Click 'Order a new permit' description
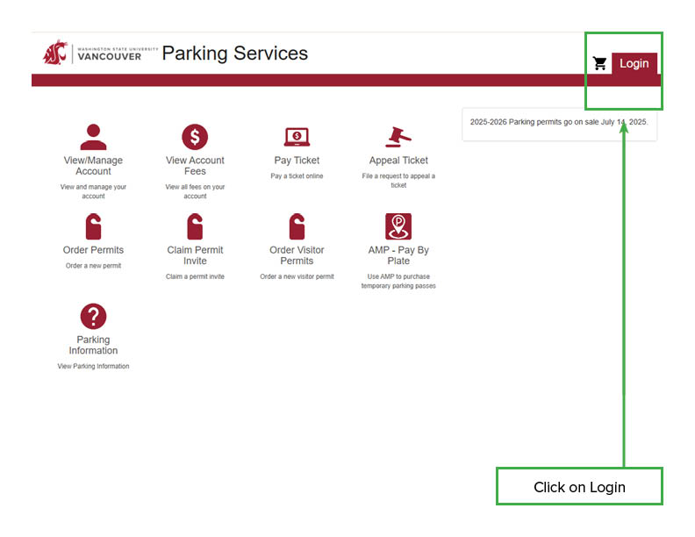The image size is (695, 537). pyautogui.click(x=93, y=266)
